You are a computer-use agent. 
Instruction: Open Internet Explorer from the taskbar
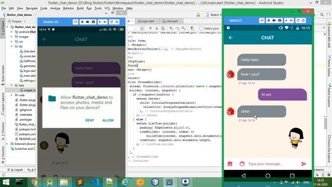tap(125, 182)
